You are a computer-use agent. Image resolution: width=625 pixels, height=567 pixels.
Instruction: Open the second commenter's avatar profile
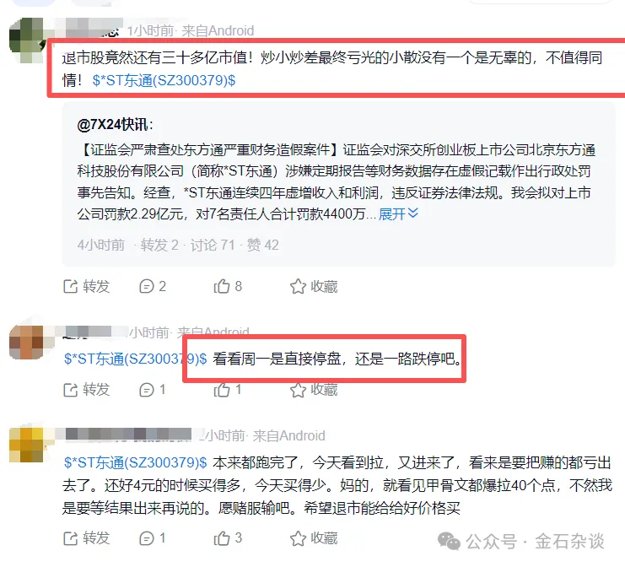[x=26, y=342]
